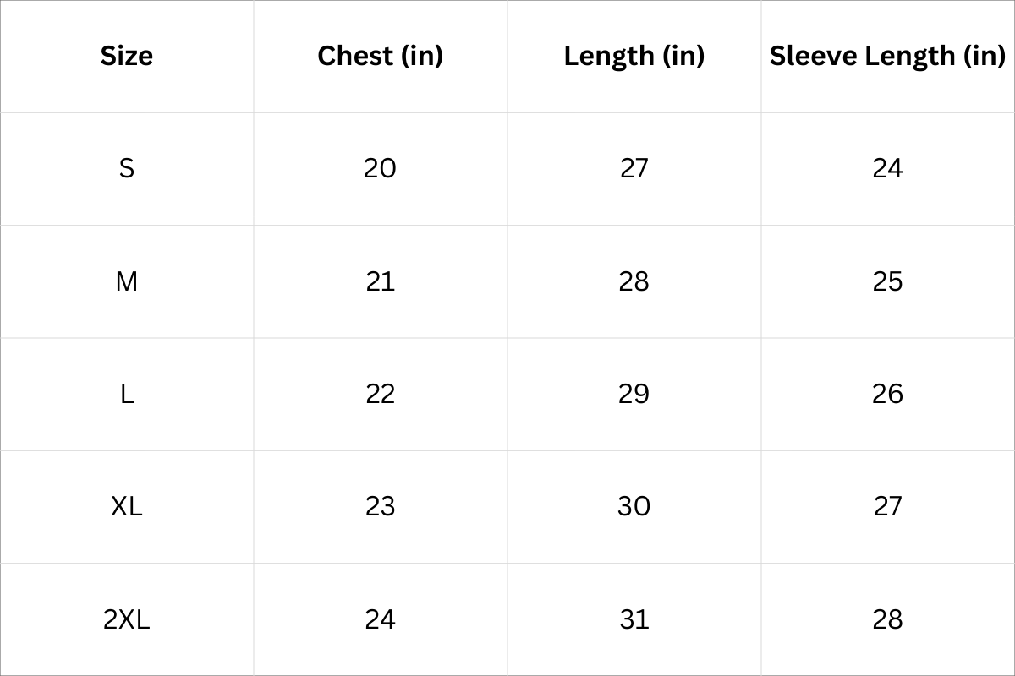Click the 2XL size row label
Screen dimensions: 1015x676
(127, 619)
